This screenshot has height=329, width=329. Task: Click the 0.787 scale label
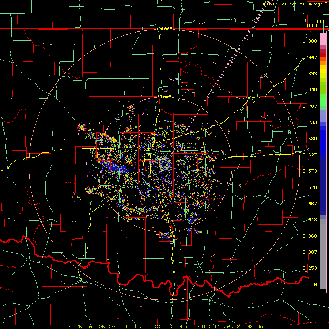(x=310, y=106)
